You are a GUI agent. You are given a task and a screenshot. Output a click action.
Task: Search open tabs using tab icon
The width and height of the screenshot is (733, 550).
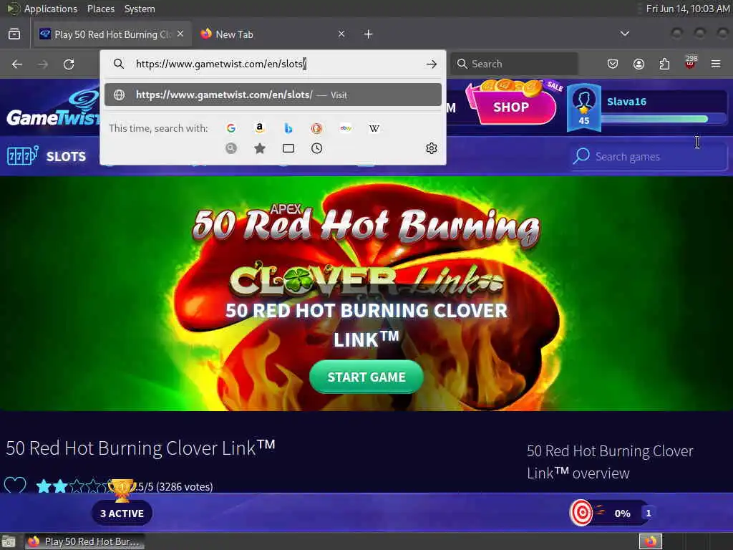[288, 148]
